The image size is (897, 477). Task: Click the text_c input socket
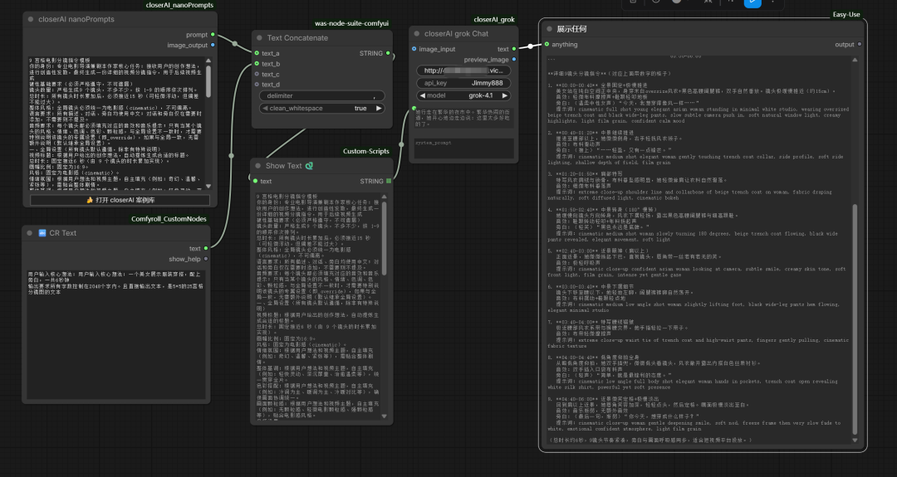tap(257, 75)
